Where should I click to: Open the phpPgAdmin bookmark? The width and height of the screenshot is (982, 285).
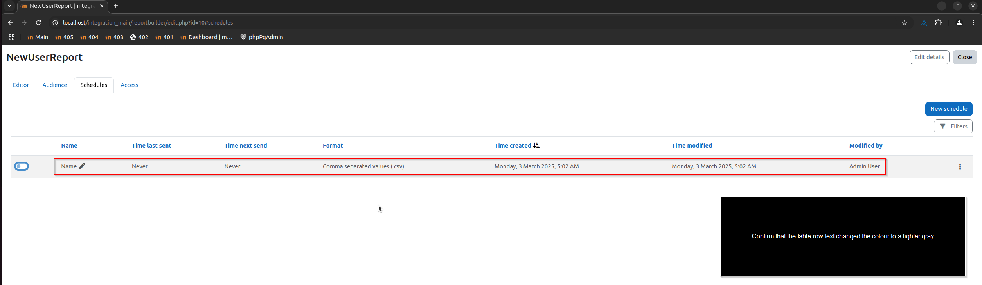point(262,37)
